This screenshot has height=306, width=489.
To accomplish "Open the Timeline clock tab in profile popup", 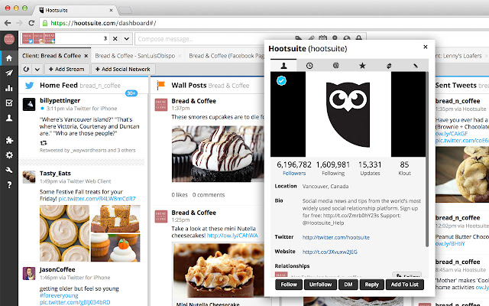I will coord(309,65).
